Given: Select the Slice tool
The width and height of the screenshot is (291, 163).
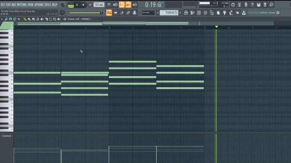Looking at the screenshot, I should pyautogui.click(x=46, y=19).
